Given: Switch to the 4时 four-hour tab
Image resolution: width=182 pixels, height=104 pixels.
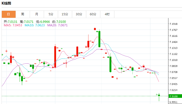Looking at the screenshot, I should 107,14.
